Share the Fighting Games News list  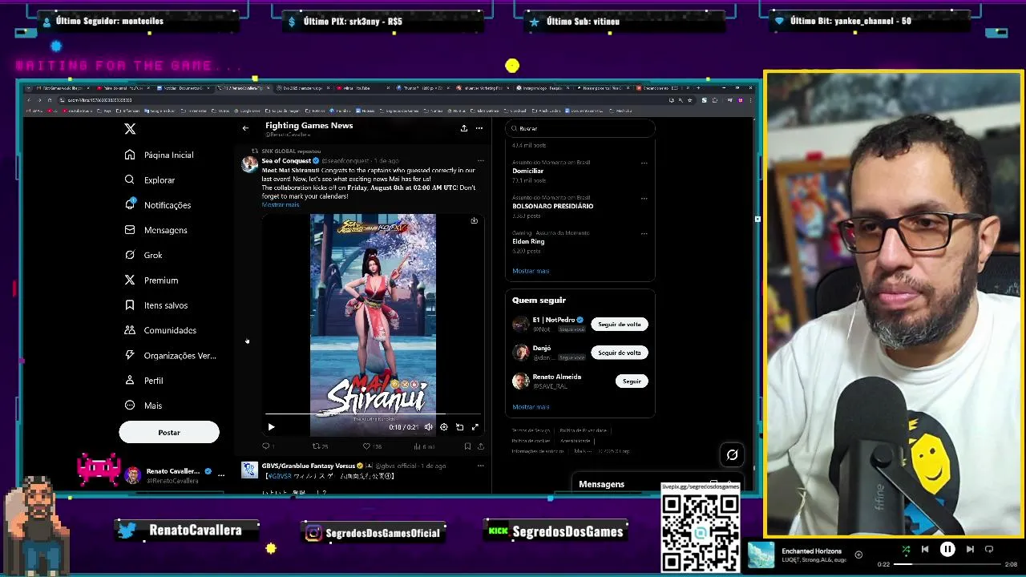[x=463, y=128]
